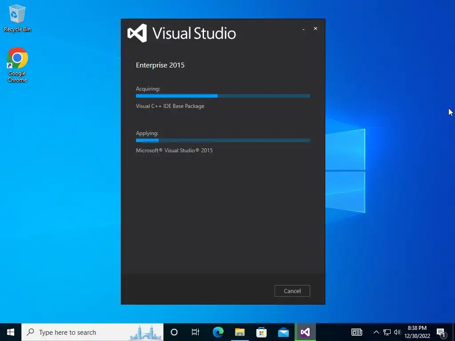
Task: Open the Action Center notifications icon
Action: point(441,332)
